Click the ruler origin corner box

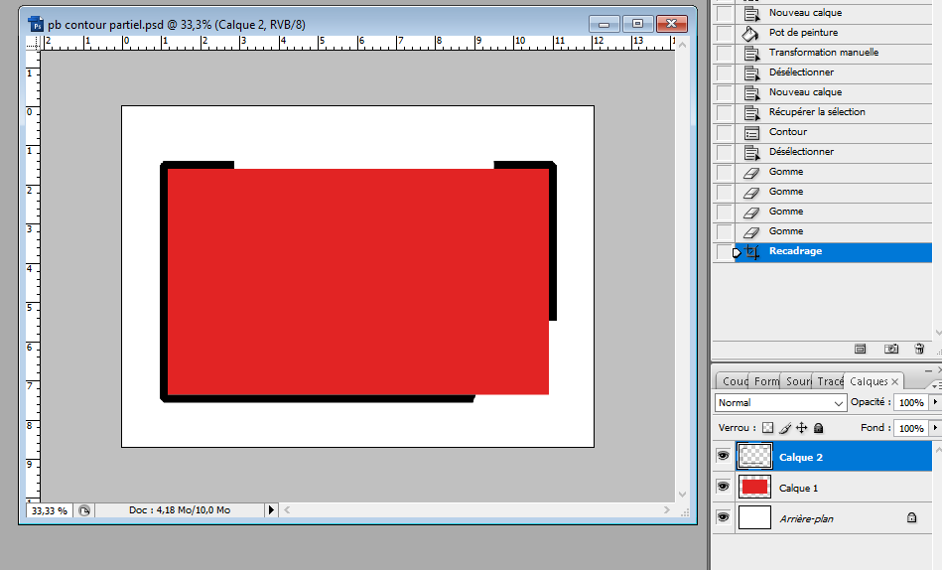pyautogui.click(x=33, y=43)
